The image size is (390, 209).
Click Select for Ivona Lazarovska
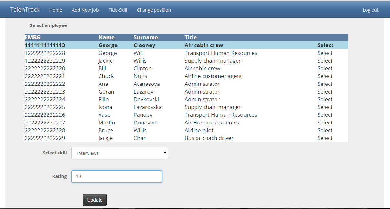click(x=325, y=107)
